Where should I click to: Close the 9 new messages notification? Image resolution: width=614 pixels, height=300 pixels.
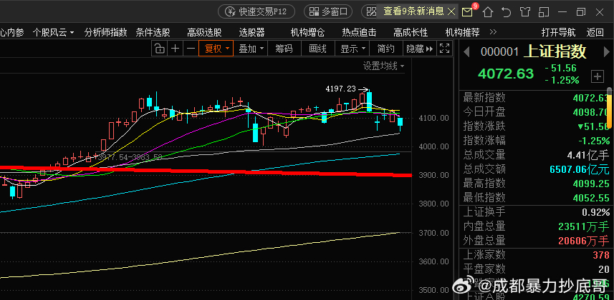[x=451, y=11]
